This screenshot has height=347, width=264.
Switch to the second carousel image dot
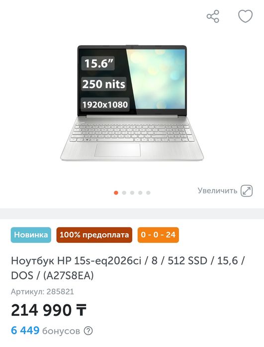coord(124,193)
